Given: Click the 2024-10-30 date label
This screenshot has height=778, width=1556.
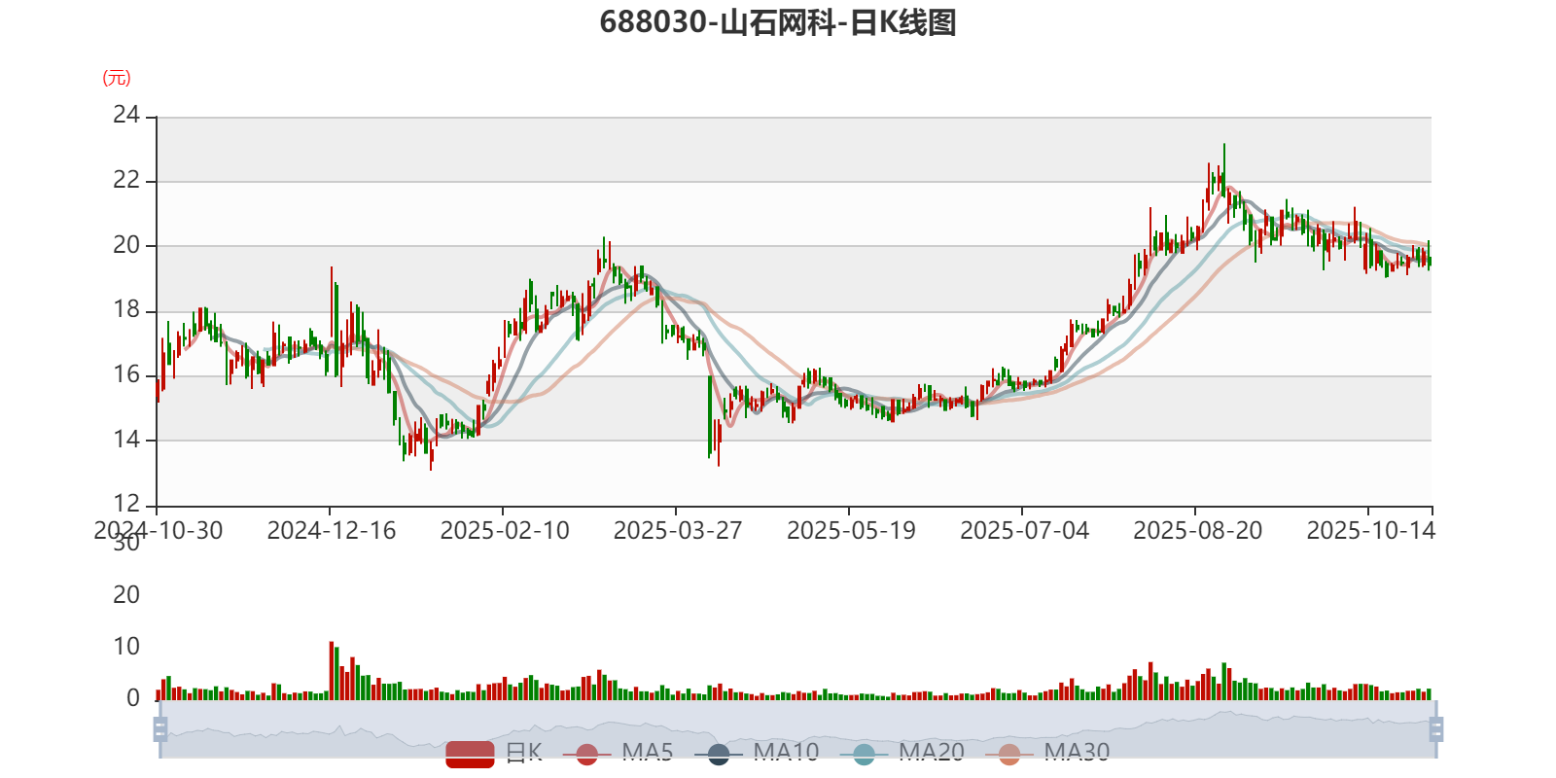Looking at the screenshot, I should (158, 530).
